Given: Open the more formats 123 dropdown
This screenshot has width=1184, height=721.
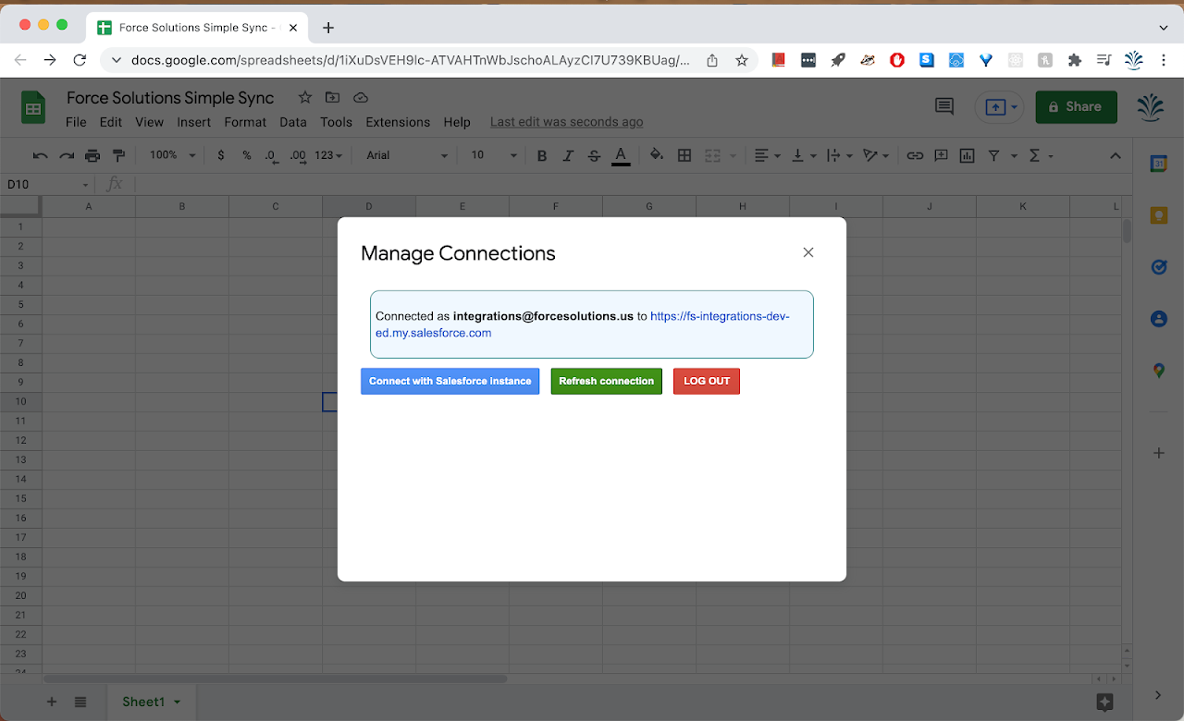Looking at the screenshot, I should tap(328, 155).
